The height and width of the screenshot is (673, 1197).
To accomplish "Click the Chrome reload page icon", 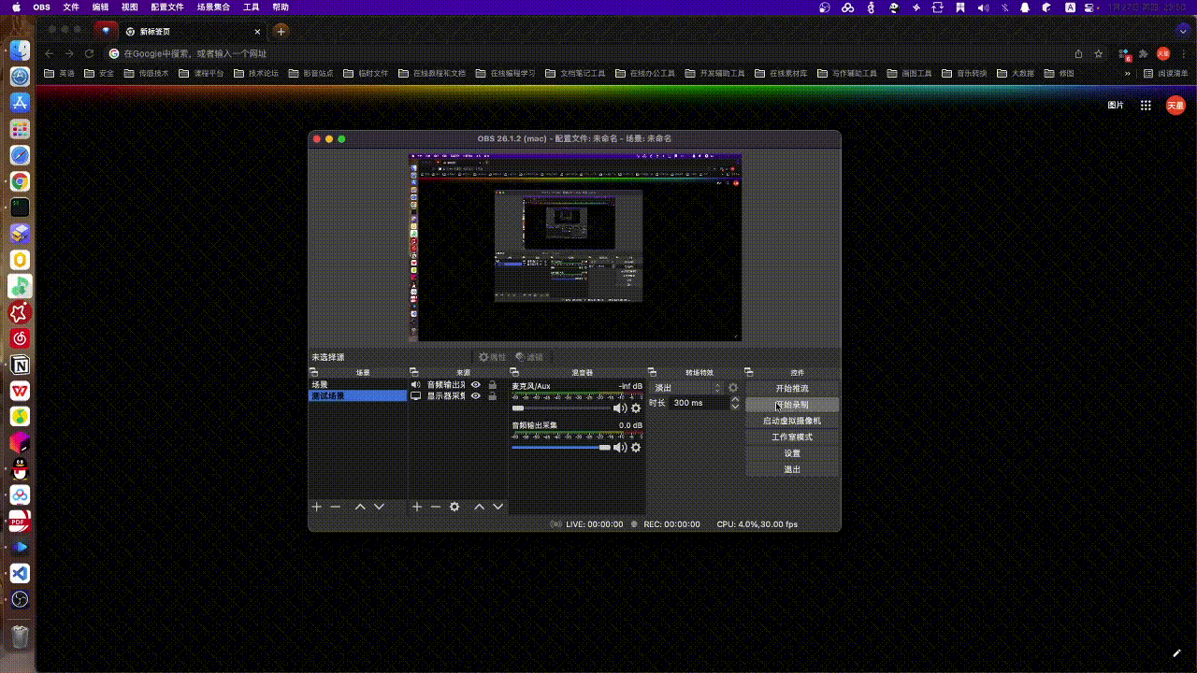I will (x=90, y=53).
